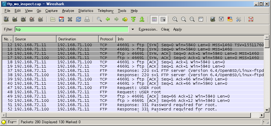271x126 pixels.
Task: Open a capture file folder icon
Action: 53,19
